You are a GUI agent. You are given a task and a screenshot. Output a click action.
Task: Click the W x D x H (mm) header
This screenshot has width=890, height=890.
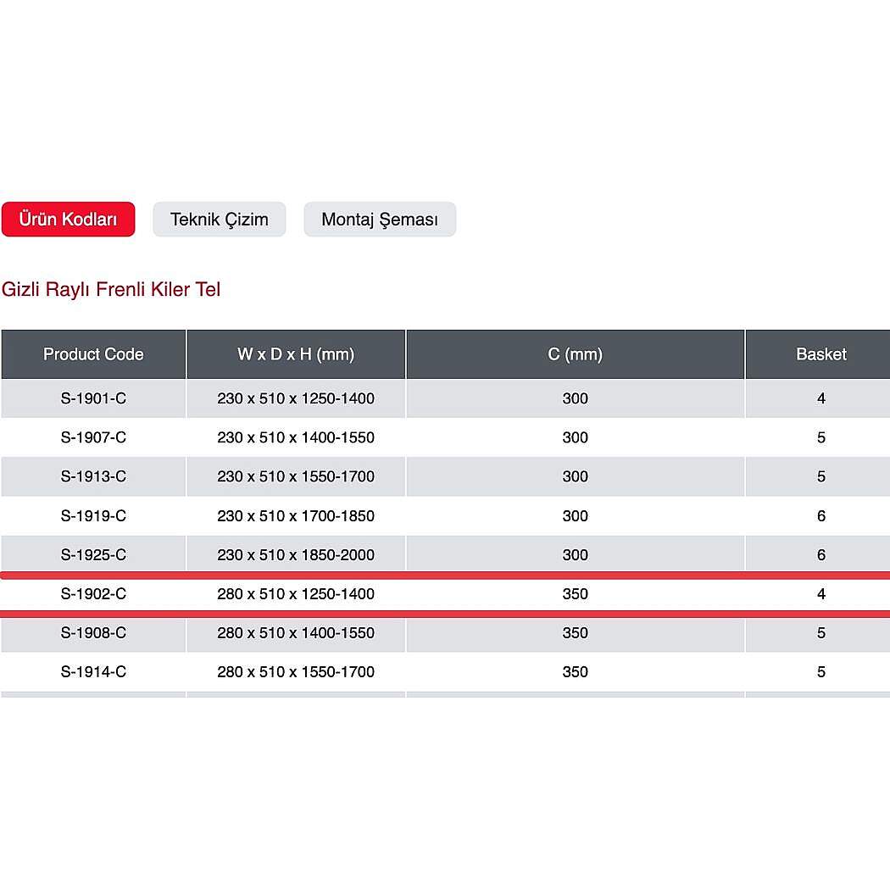[x=296, y=354]
